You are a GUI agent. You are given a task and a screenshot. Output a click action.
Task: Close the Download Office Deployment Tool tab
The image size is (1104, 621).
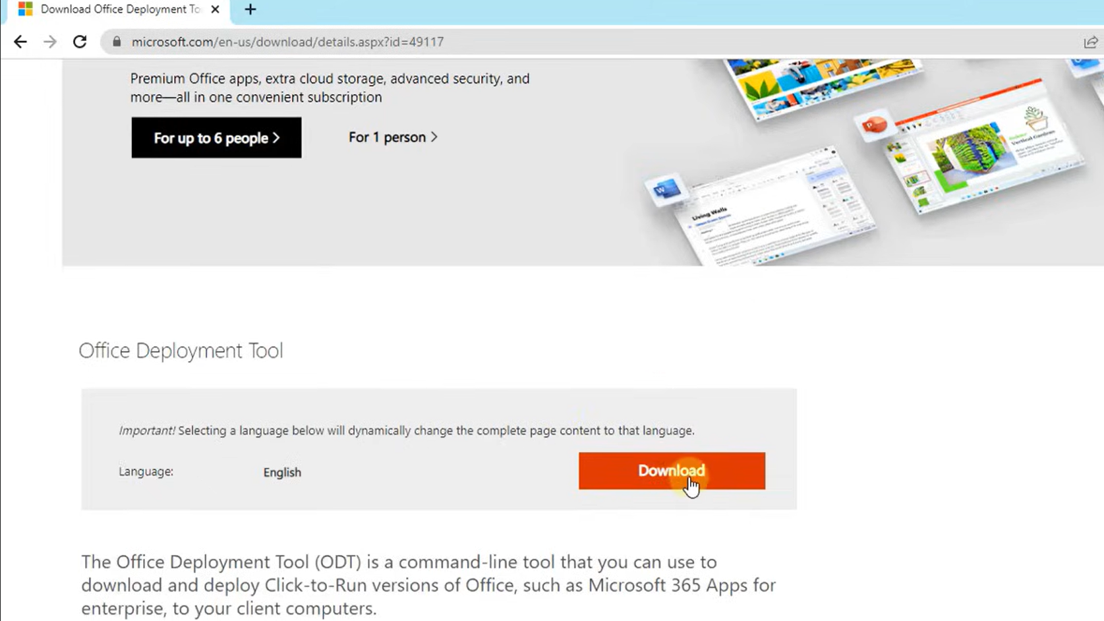tap(215, 9)
